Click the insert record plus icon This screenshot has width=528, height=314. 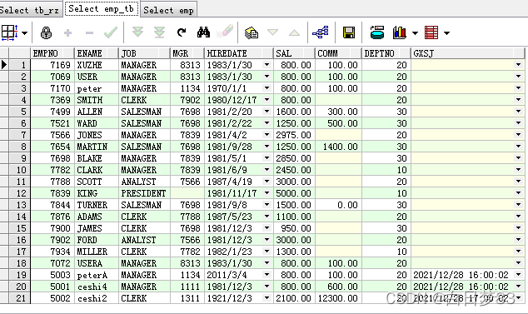pos(67,32)
